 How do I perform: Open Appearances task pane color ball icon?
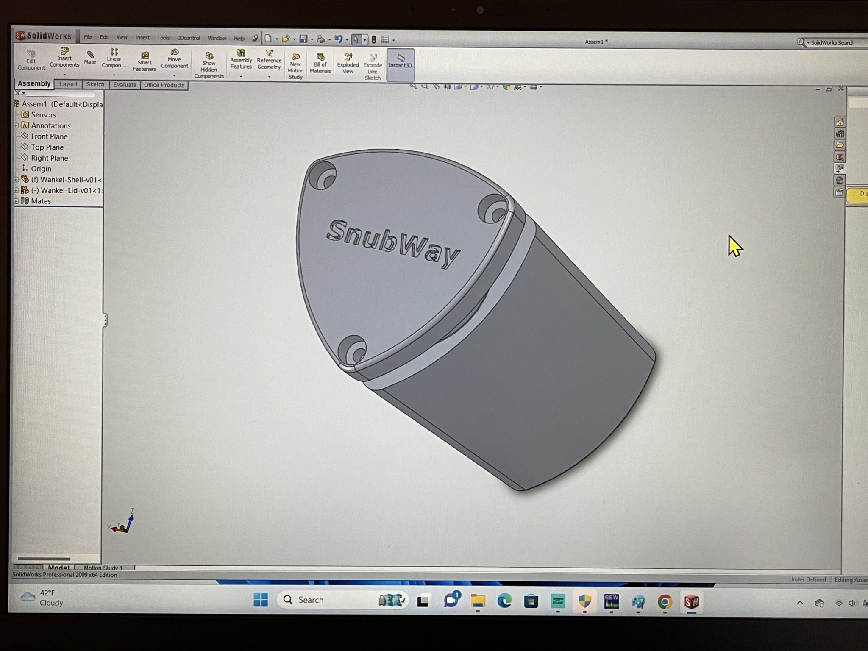point(839,180)
